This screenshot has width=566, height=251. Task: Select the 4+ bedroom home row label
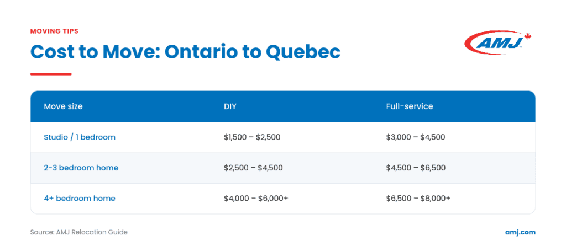point(80,199)
